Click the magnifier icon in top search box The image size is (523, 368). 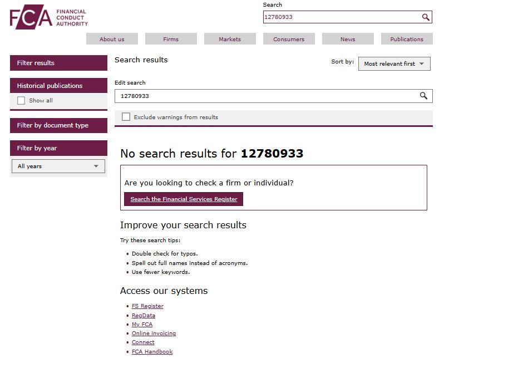tap(425, 17)
